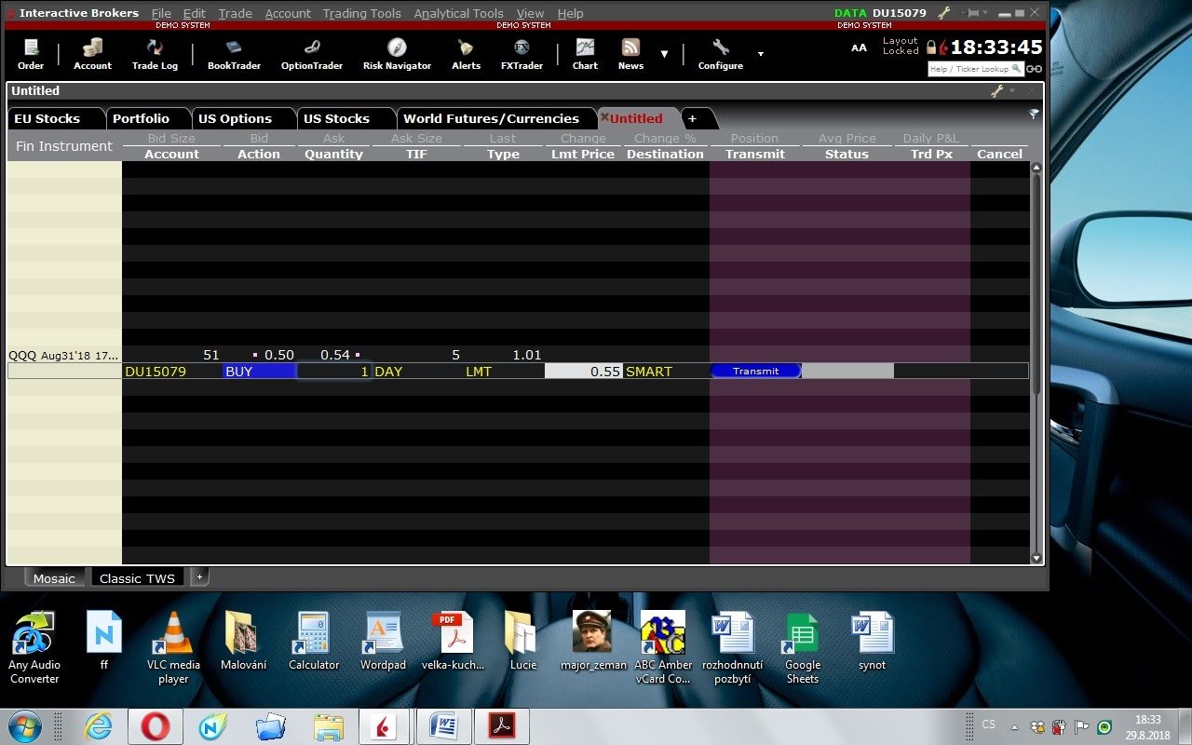Open the File menu

click(161, 13)
